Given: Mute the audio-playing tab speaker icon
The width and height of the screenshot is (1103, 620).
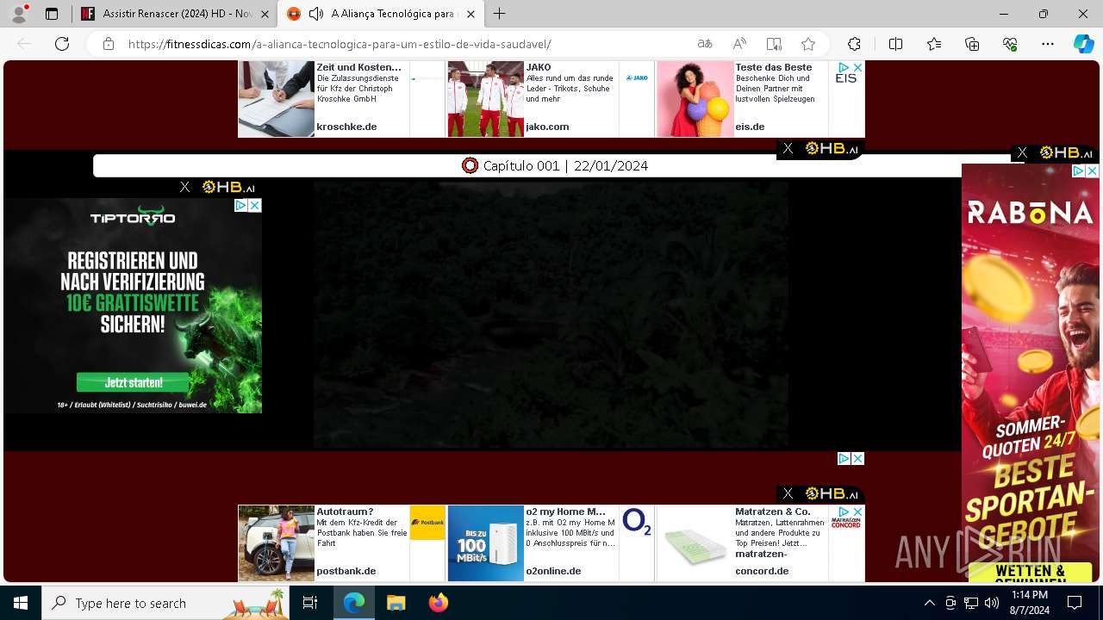Looking at the screenshot, I should point(316,14).
